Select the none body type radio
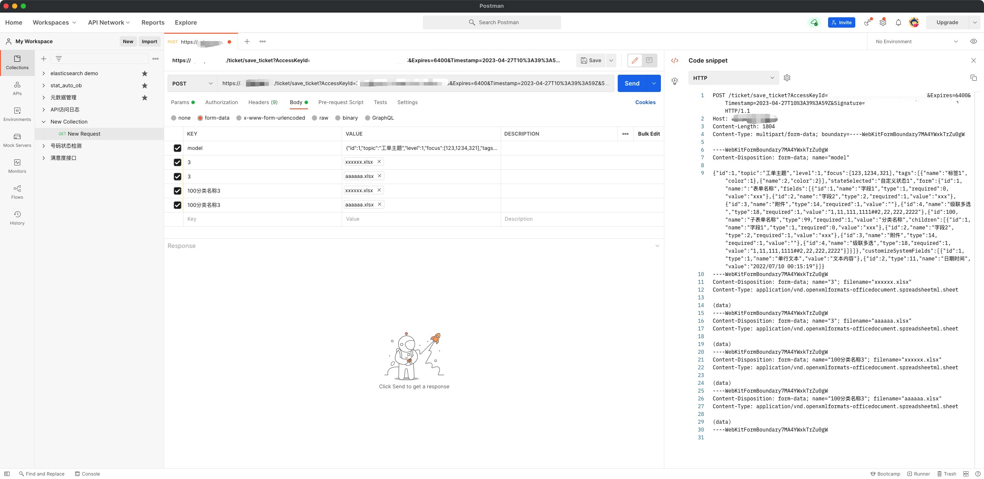This screenshot has width=984, height=479. 174,118
